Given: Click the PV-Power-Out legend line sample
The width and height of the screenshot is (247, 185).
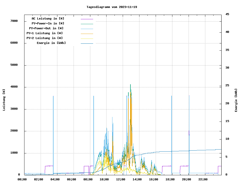Looking at the screenshot, I should tap(87, 29).
